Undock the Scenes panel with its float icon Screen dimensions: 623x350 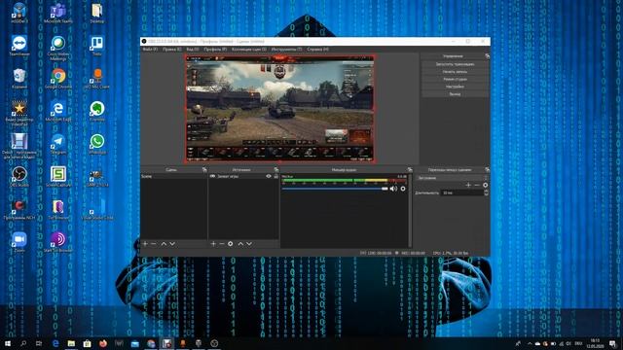(x=204, y=170)
